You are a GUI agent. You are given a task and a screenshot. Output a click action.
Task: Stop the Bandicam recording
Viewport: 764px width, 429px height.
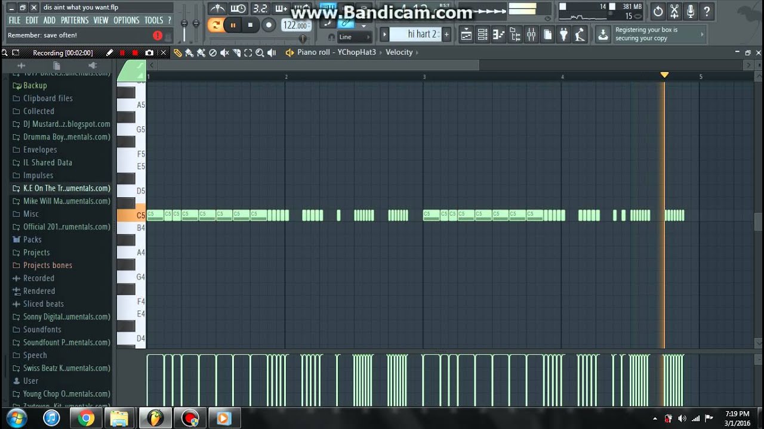click(135, 53)
